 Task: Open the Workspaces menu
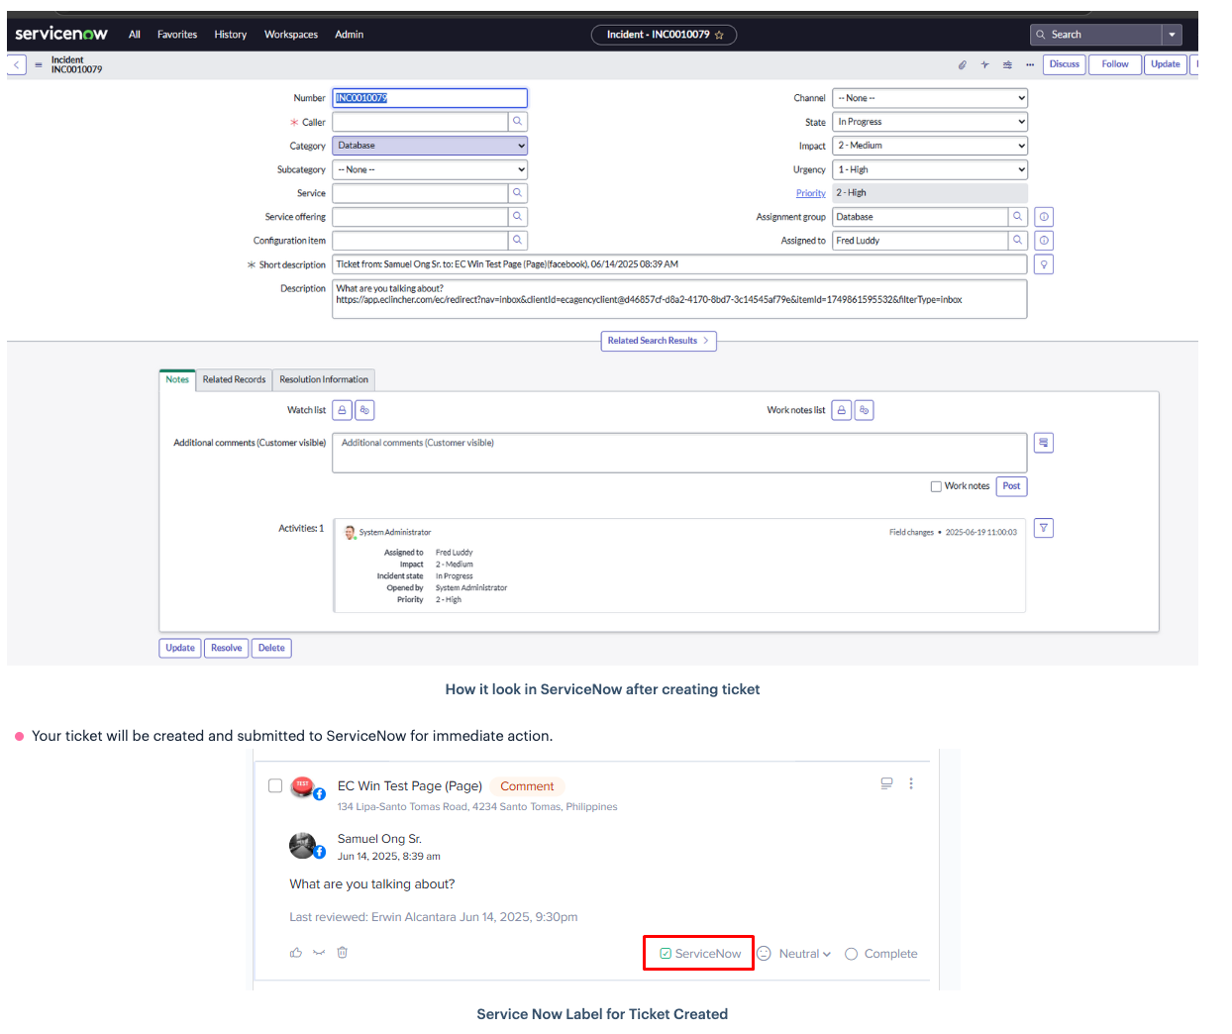(x=291, y=35)
